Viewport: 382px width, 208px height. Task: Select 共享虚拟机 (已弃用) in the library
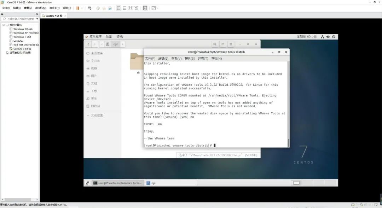coord(20,53)
